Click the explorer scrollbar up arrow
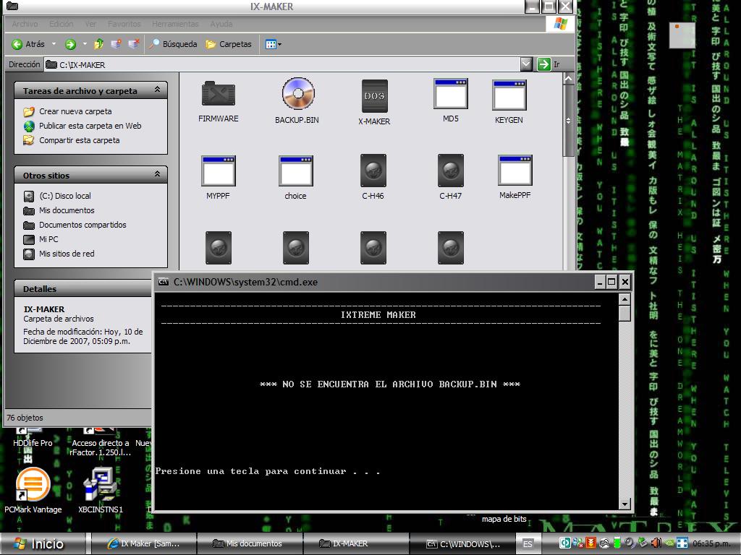 click(x=569, y=78)
